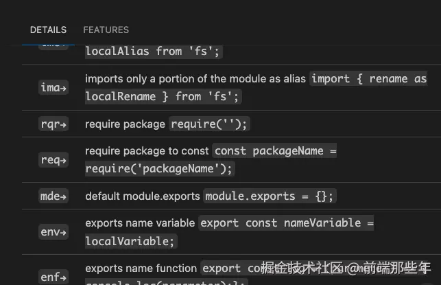Viewport: 441px width, 285px height.
Task: Open the FEATURES tab
Action: tap(106, 30)
